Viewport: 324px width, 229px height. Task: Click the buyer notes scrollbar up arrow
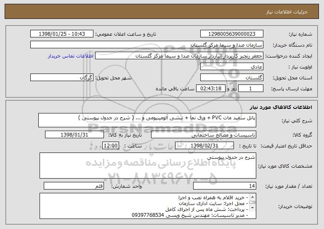click(252, 197)
